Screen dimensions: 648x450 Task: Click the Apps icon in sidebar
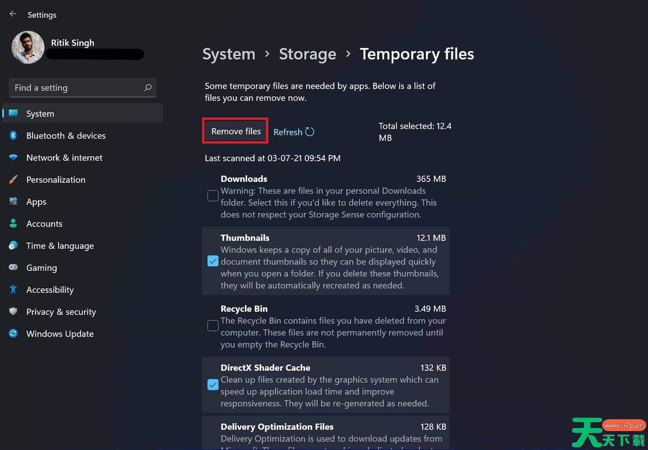point(13,201)
